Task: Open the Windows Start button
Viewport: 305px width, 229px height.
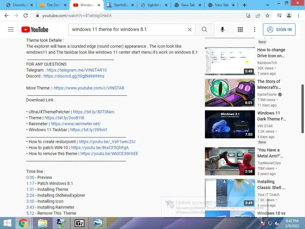Action: pos(7,223)
